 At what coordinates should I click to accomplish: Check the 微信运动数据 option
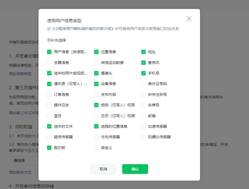pyautogui.click(x=96, y=63)
